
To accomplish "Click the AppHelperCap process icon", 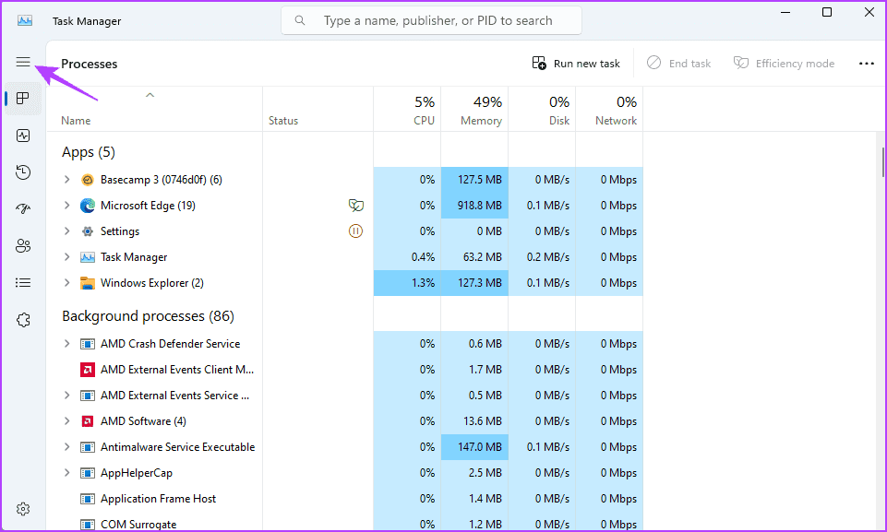I will [x=87, y=473].
